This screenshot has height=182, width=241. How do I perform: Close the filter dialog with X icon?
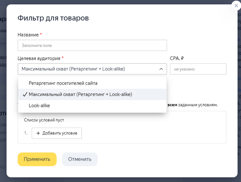pyautogui.click(x=236, y=6)
